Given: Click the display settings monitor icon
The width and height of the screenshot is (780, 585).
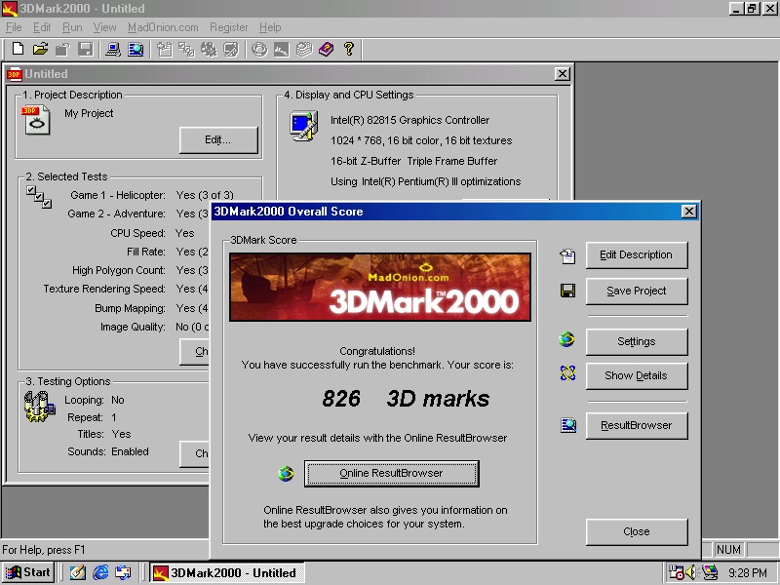Looking at the screenshot, I should click(303, 127).
